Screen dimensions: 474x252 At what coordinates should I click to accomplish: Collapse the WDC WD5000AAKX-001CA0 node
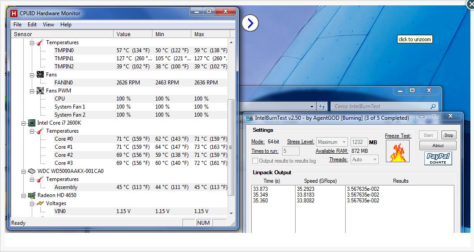24,171
